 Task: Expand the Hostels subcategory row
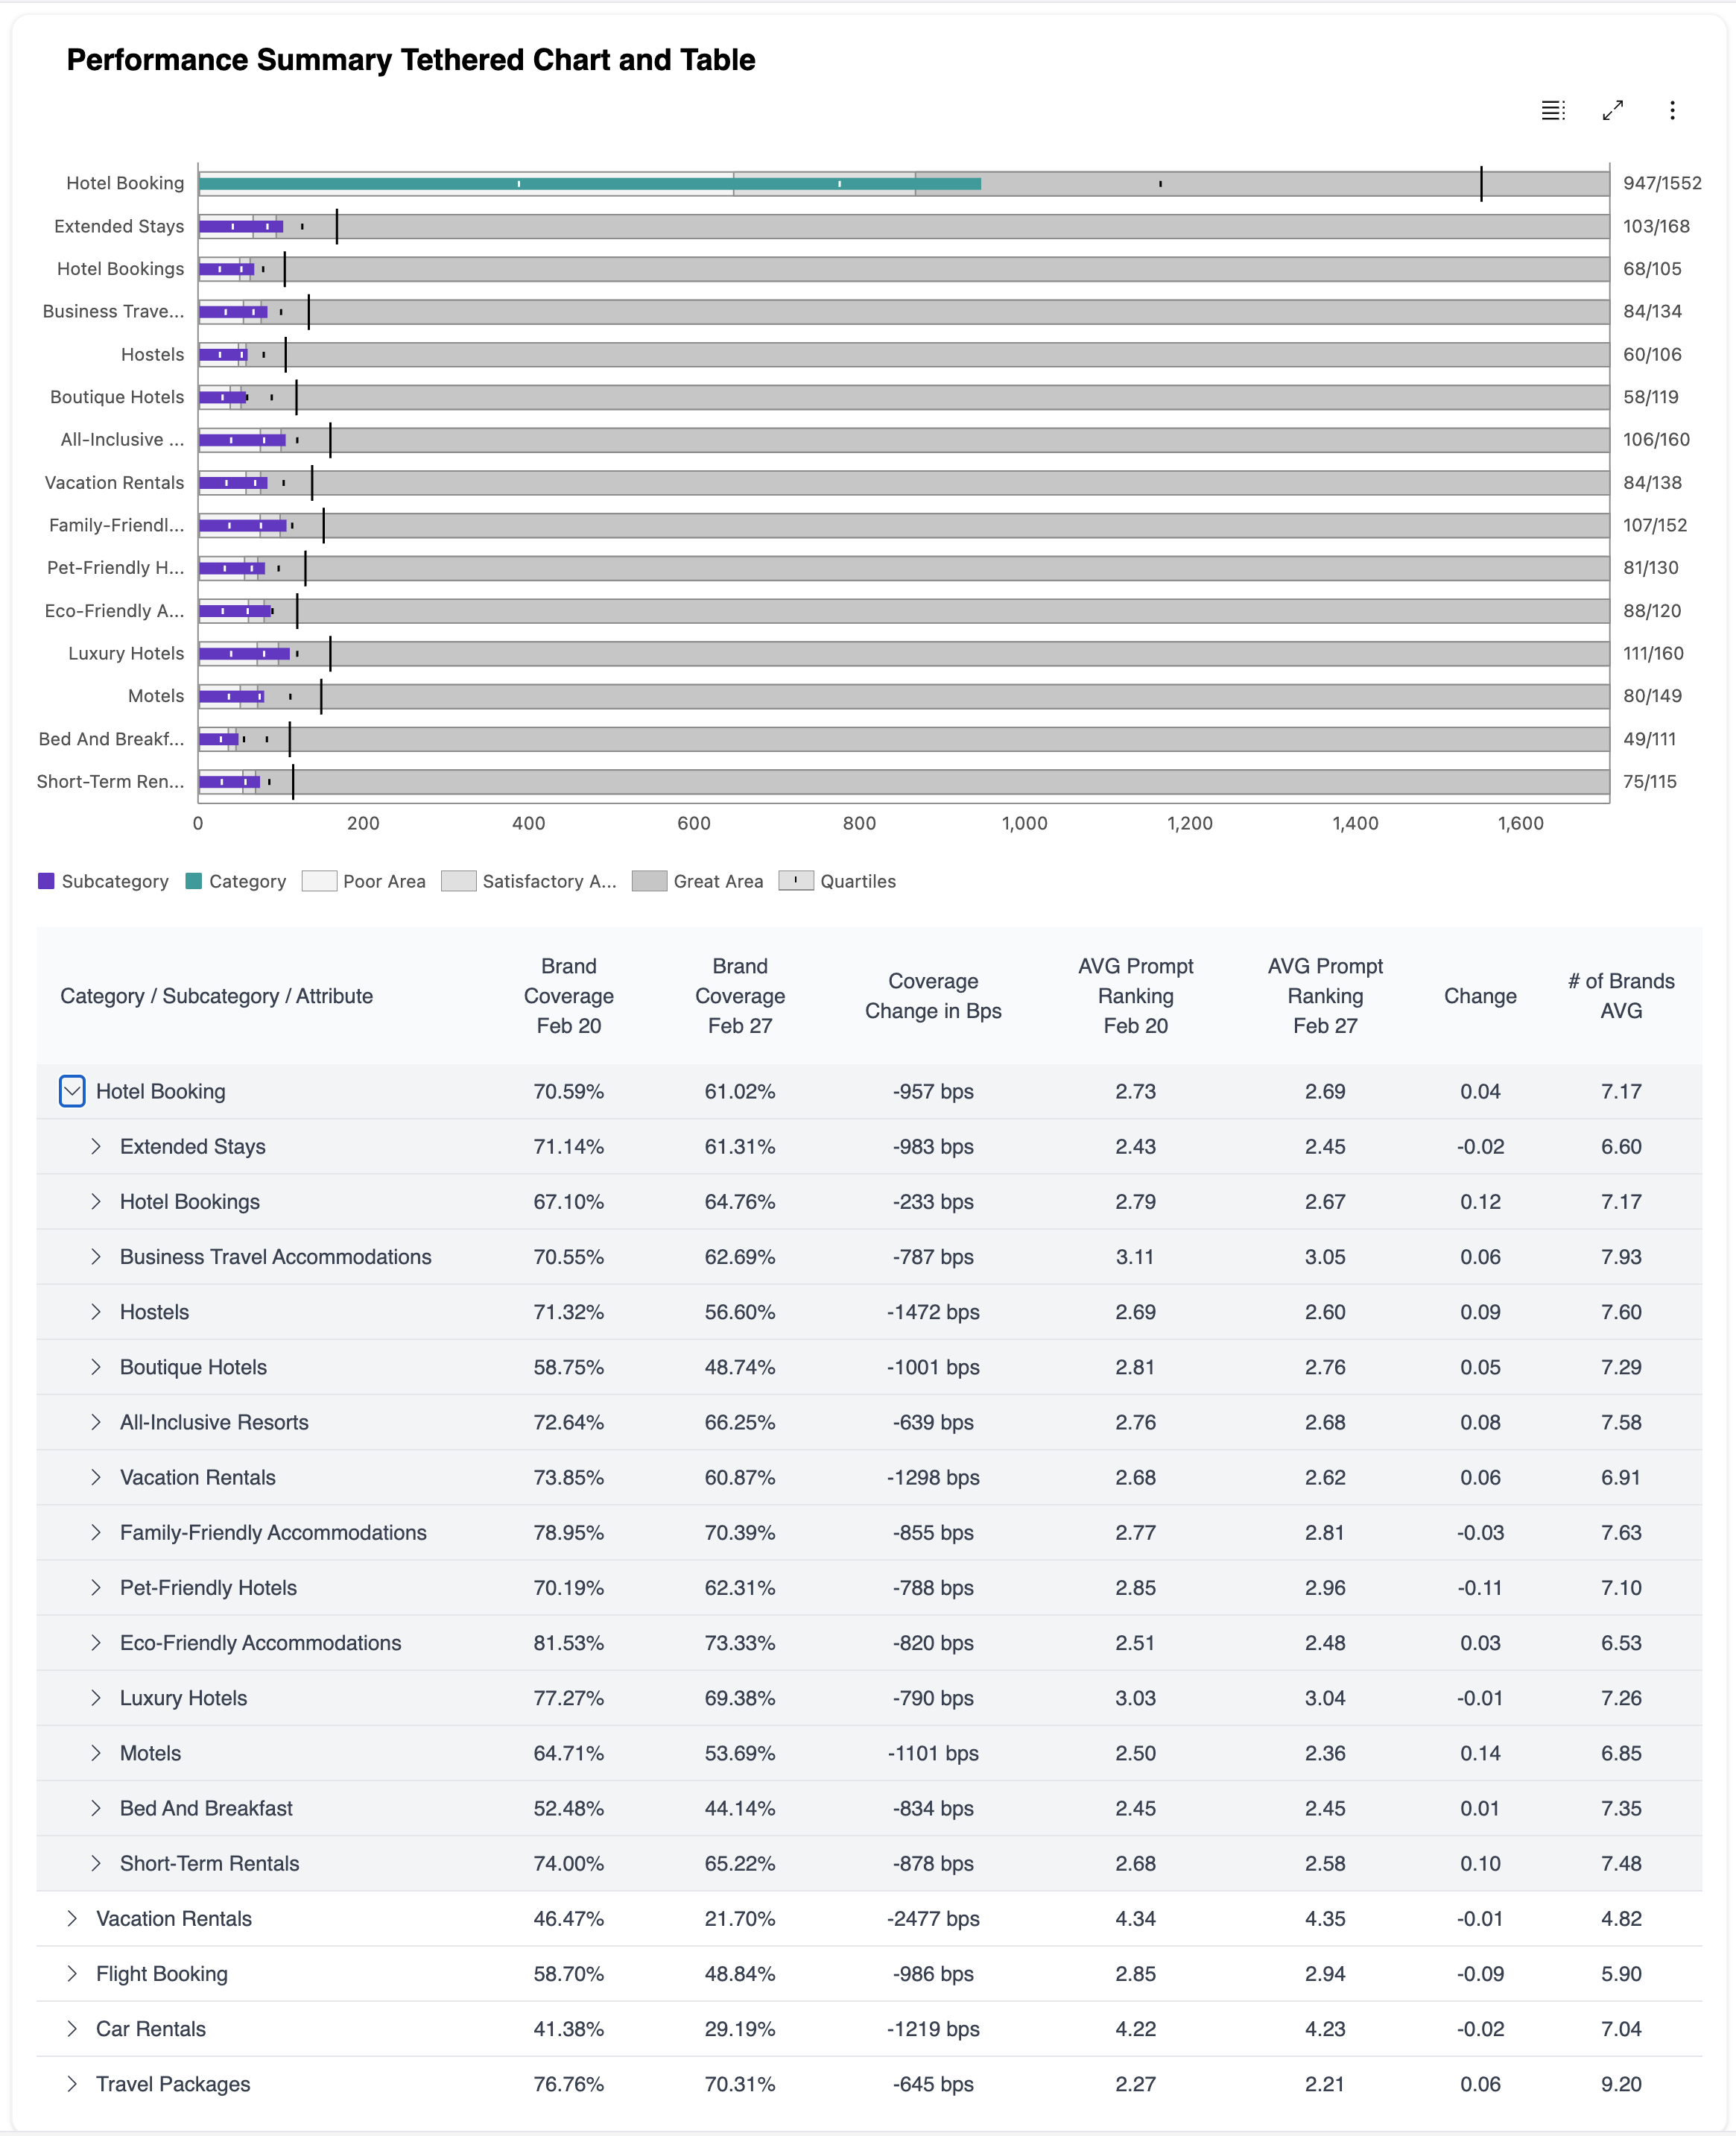click(x=96, y=1312)
